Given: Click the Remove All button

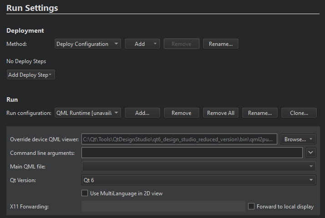Looking at the screenshot, I should 220,113.
